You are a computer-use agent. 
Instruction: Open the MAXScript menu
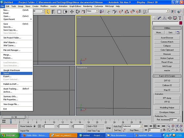click(109, 6)
